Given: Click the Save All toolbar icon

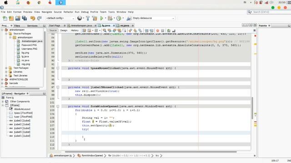Looking at the screenshot, I should pyautogui.click(x=24, y=18).
